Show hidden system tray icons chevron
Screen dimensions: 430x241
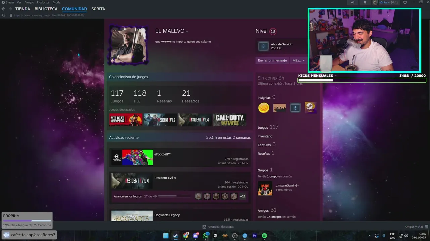pyautogui.click(x=370, y=236)
